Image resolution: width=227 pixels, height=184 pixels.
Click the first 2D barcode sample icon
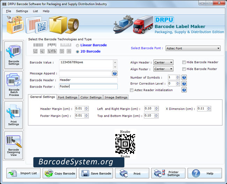35,51
